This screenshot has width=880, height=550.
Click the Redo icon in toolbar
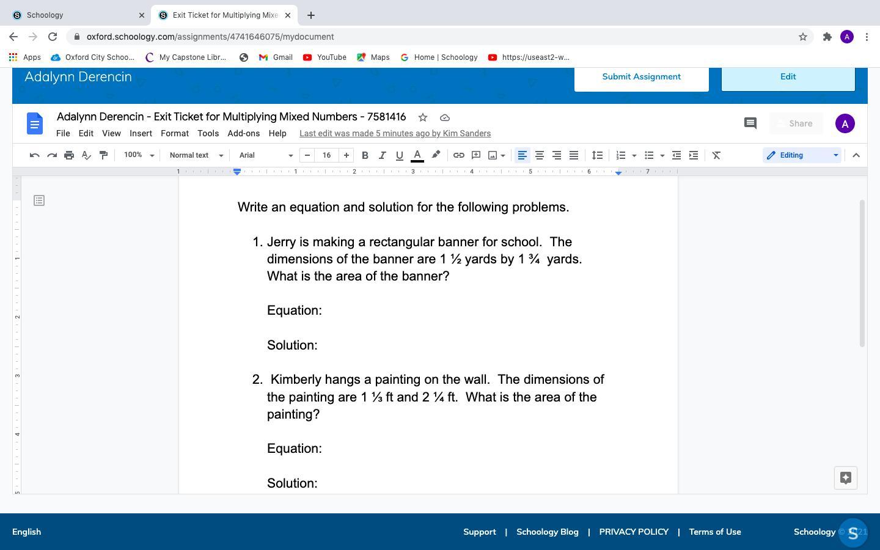pyautogui.click(x=52, y=155)
